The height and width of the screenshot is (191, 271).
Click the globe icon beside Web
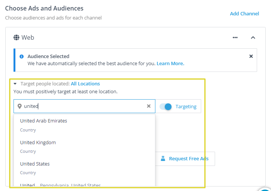click(17, 37)
